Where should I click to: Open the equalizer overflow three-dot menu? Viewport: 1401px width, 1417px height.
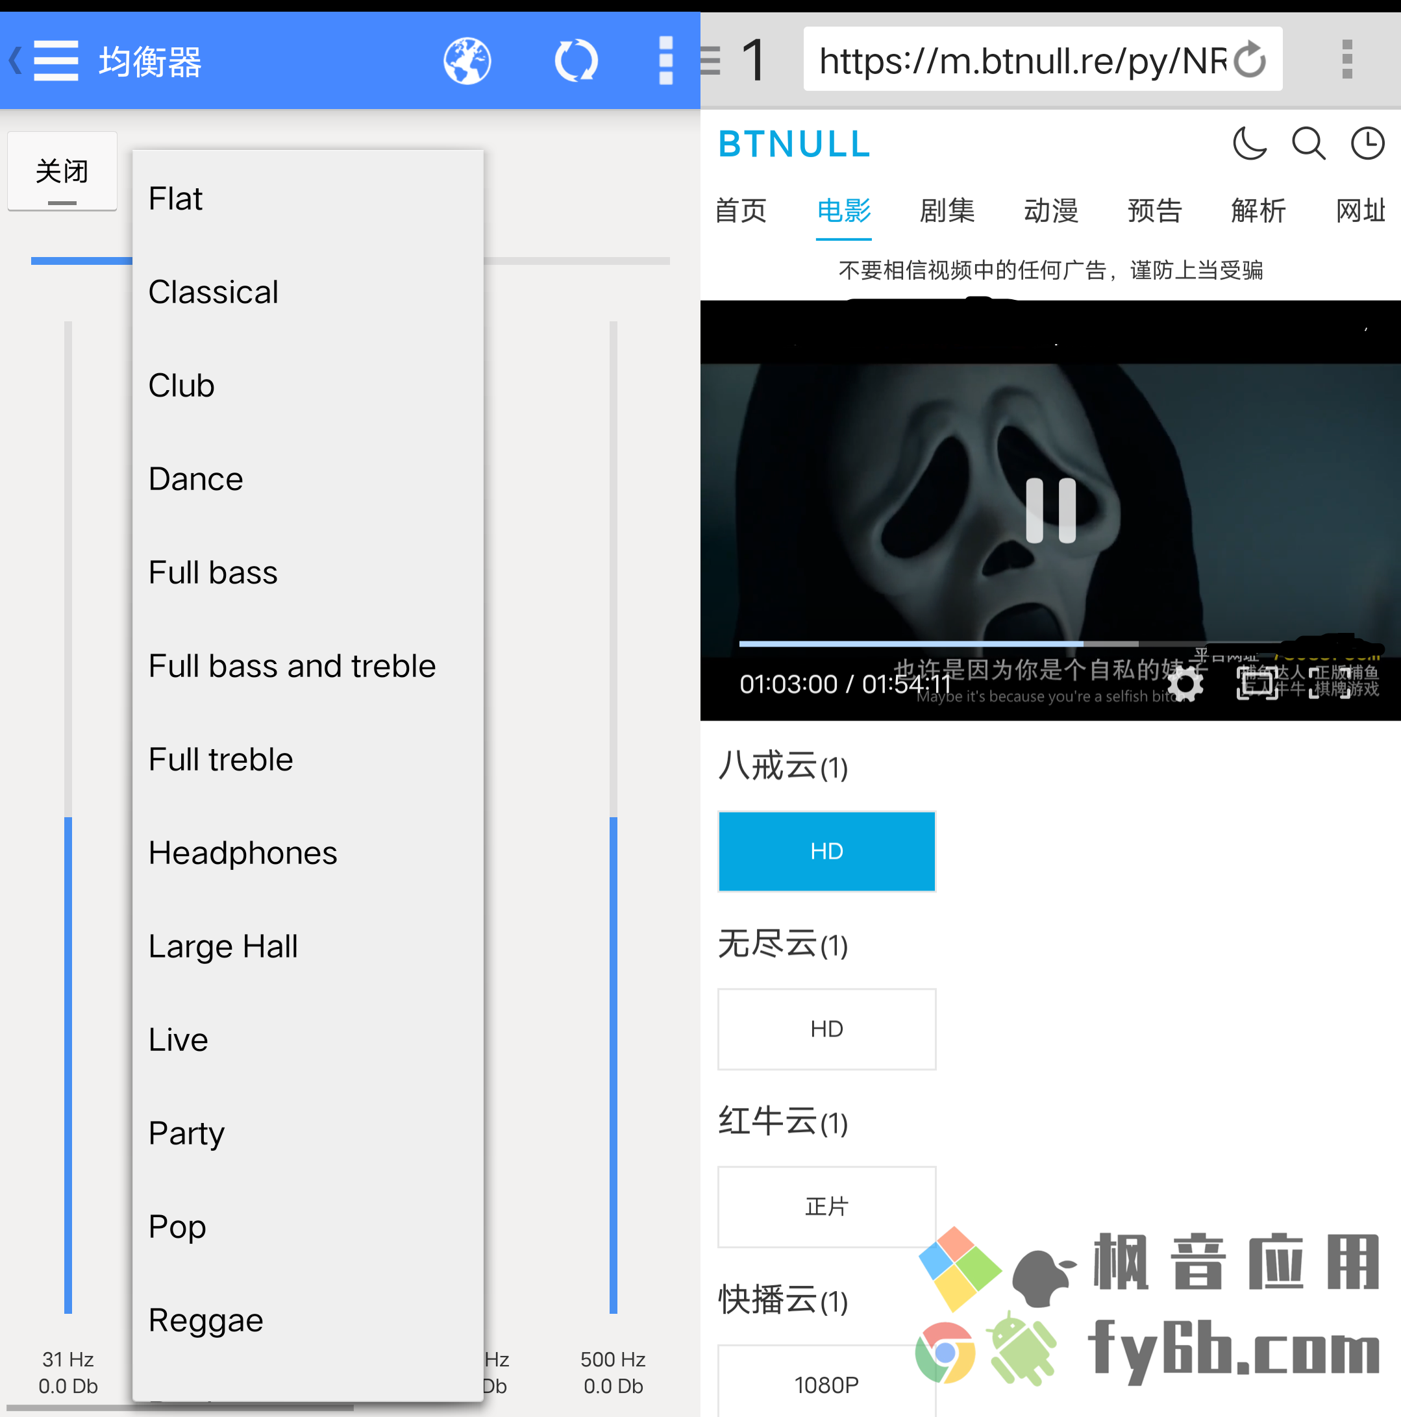(x=666, y=61)
